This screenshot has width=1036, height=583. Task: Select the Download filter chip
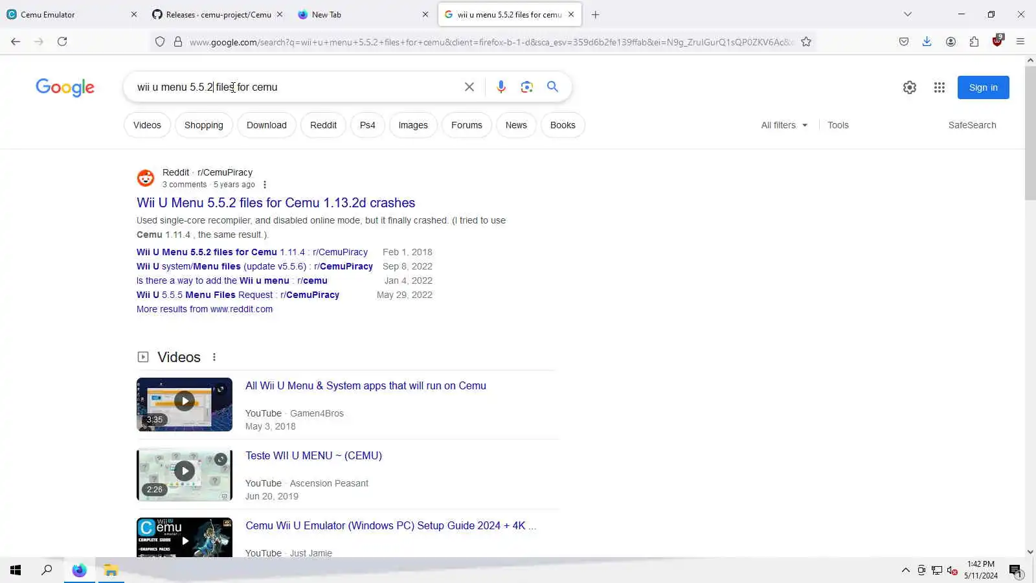coord(266,125)
